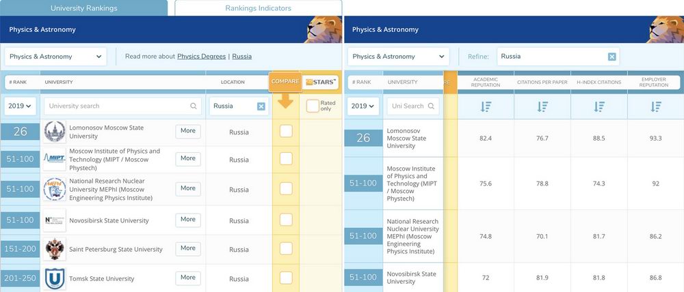Click Lomonosov employer reputation value 93.3

pos(656,138)
